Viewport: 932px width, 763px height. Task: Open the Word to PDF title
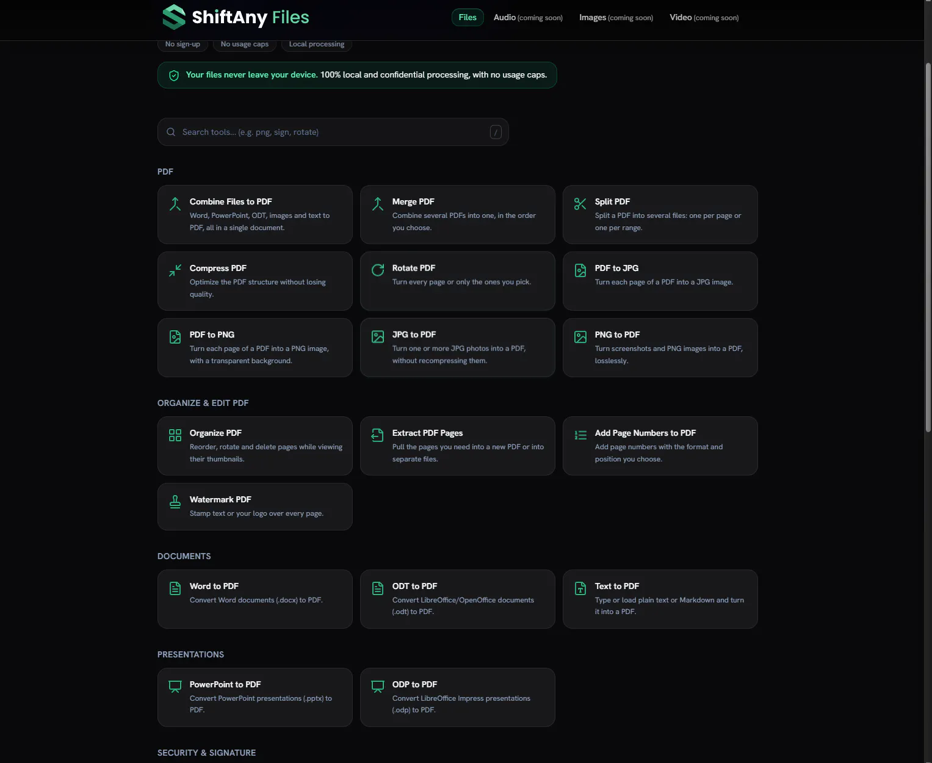click(214, 586)
